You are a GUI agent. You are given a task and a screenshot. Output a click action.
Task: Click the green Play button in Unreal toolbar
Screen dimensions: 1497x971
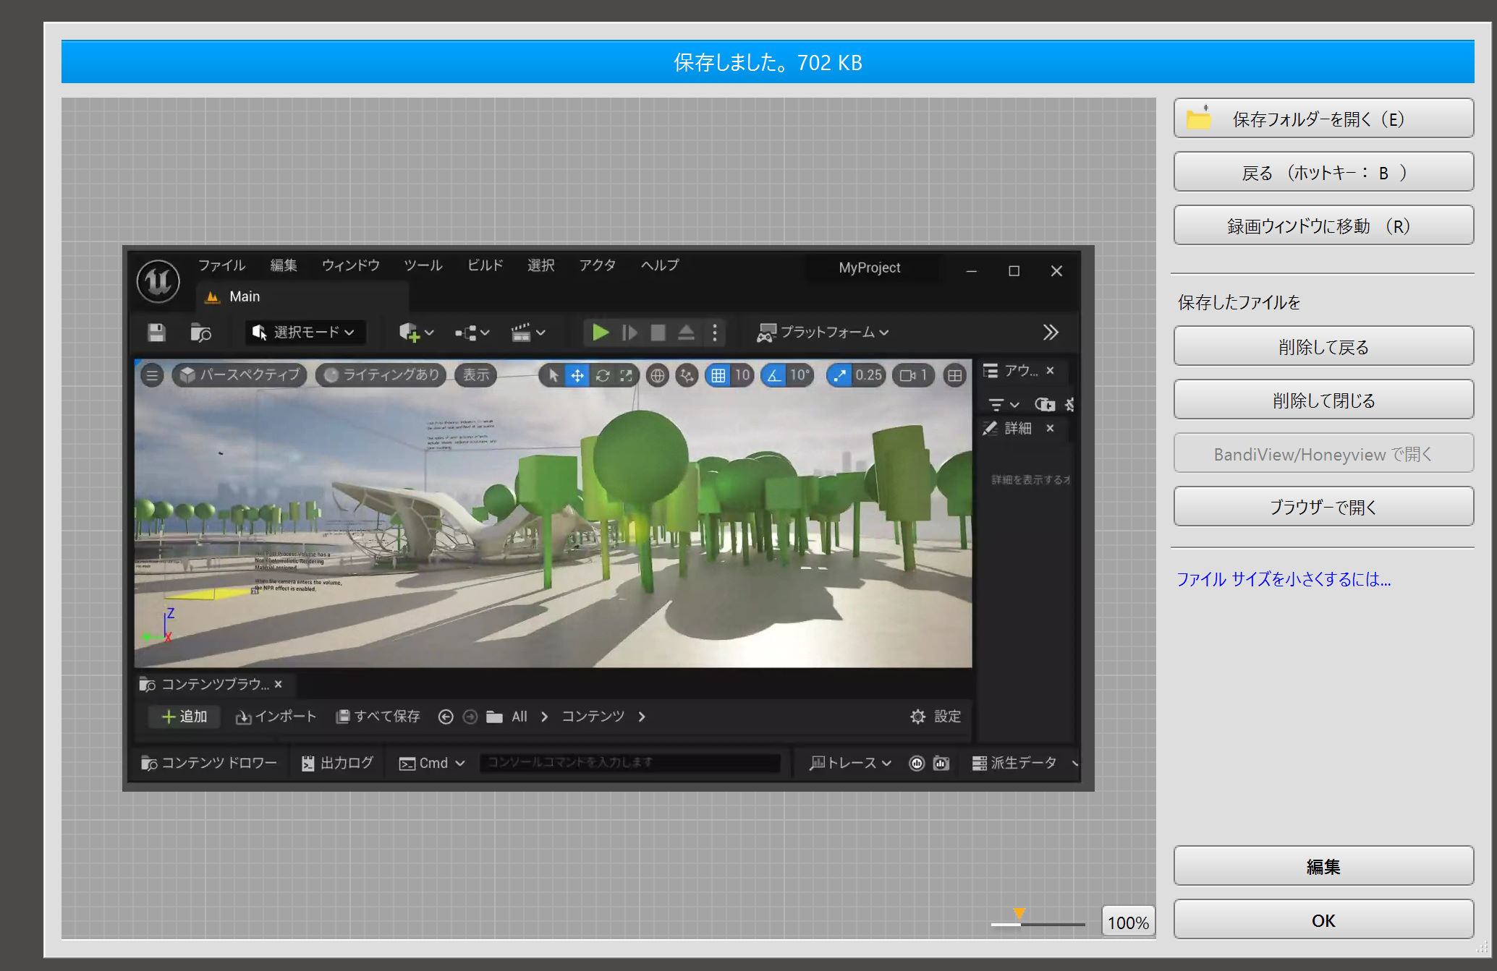pyautogui.click(x=600, y=333)
